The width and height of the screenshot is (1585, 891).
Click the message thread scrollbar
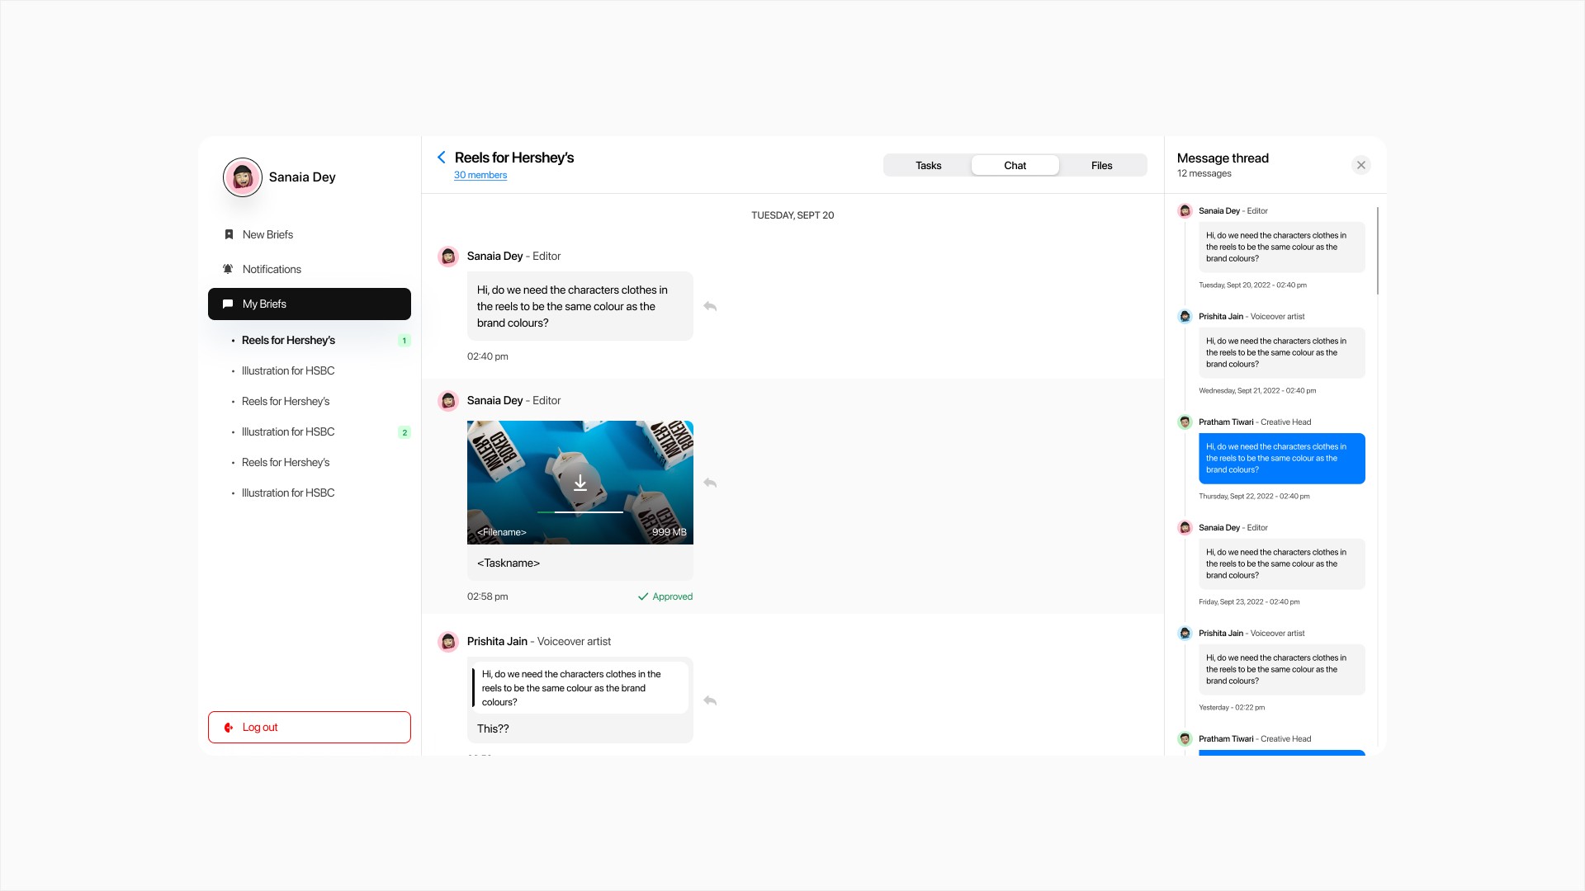coord(1378,251)
